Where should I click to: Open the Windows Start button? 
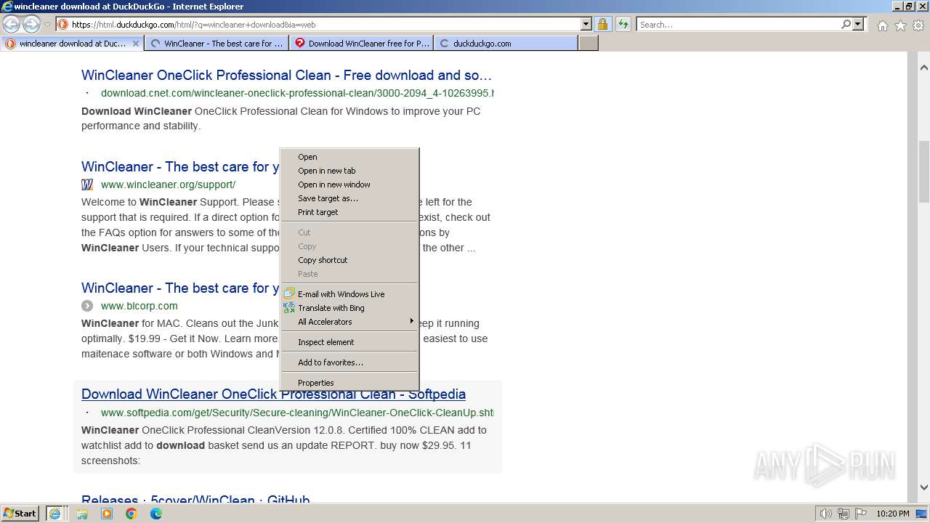click(20, 513)
